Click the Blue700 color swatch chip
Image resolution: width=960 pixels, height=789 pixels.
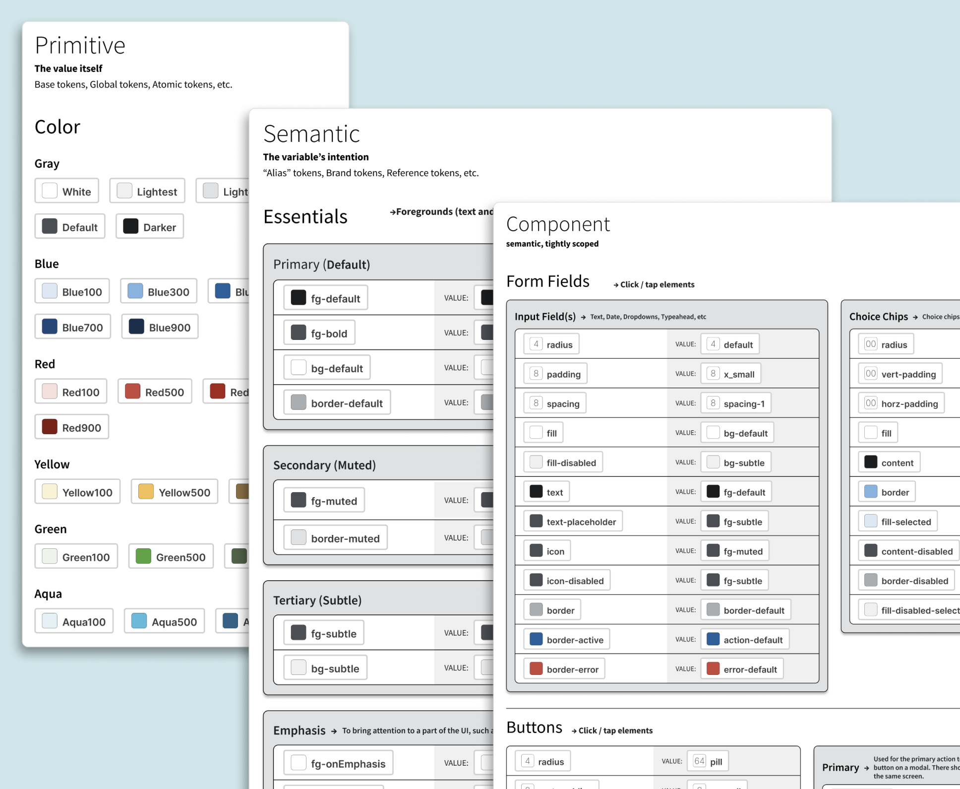pyautogui.click(x=72, y=327)
